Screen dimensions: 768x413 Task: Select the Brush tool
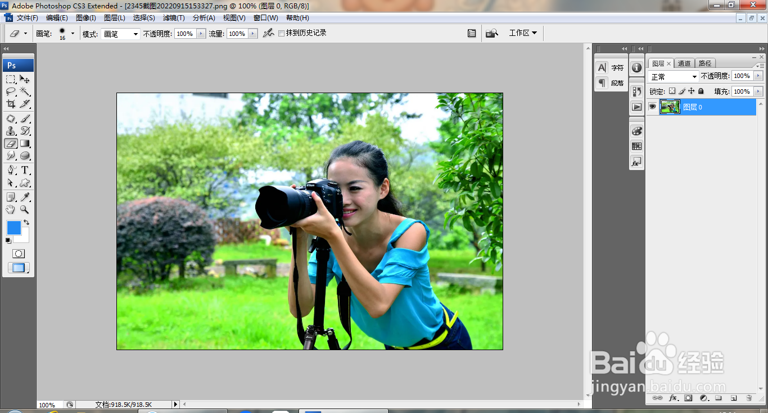point(25,118)
